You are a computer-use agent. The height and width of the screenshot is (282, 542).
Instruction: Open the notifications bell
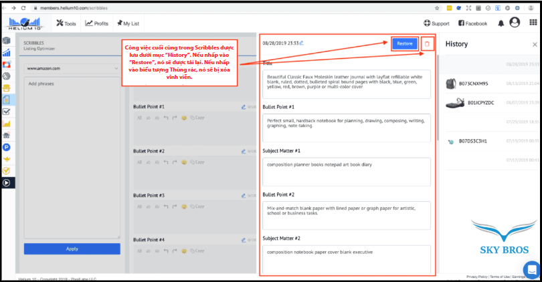tap(501, 23)
